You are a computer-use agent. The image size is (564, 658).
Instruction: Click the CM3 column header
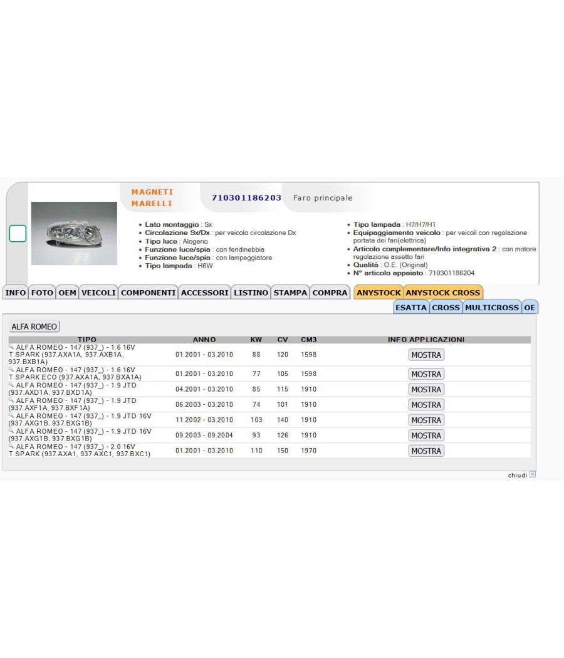(x=309, y=340)
